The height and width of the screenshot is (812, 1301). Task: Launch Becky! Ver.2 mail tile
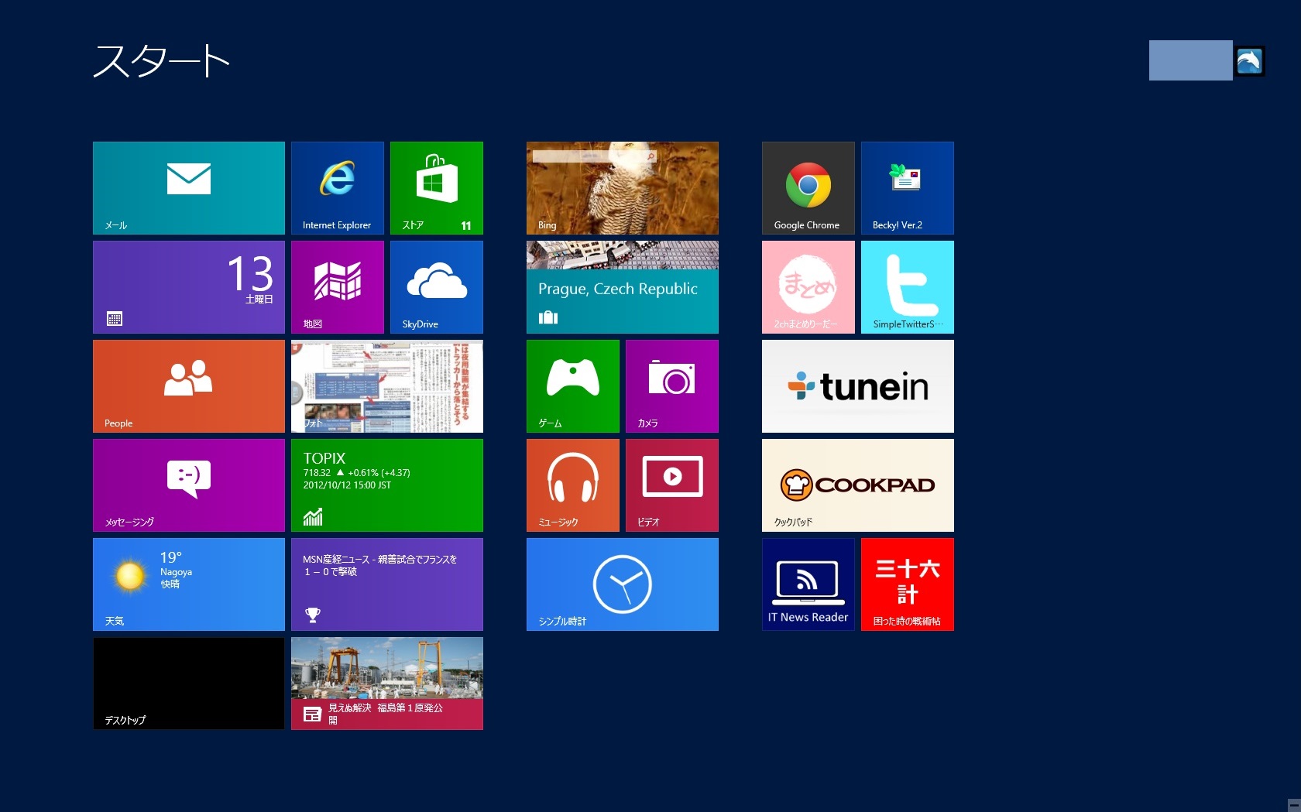pos(908,188)
